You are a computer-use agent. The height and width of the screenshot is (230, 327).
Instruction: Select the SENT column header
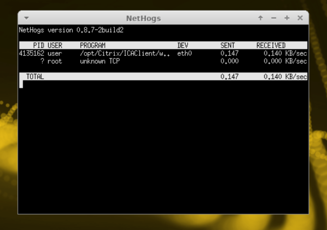[228, 45]
